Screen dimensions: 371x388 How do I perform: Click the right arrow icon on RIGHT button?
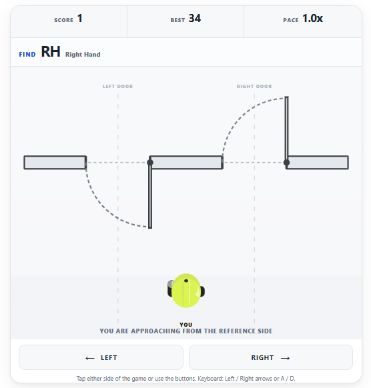click(x=286, y=358)
